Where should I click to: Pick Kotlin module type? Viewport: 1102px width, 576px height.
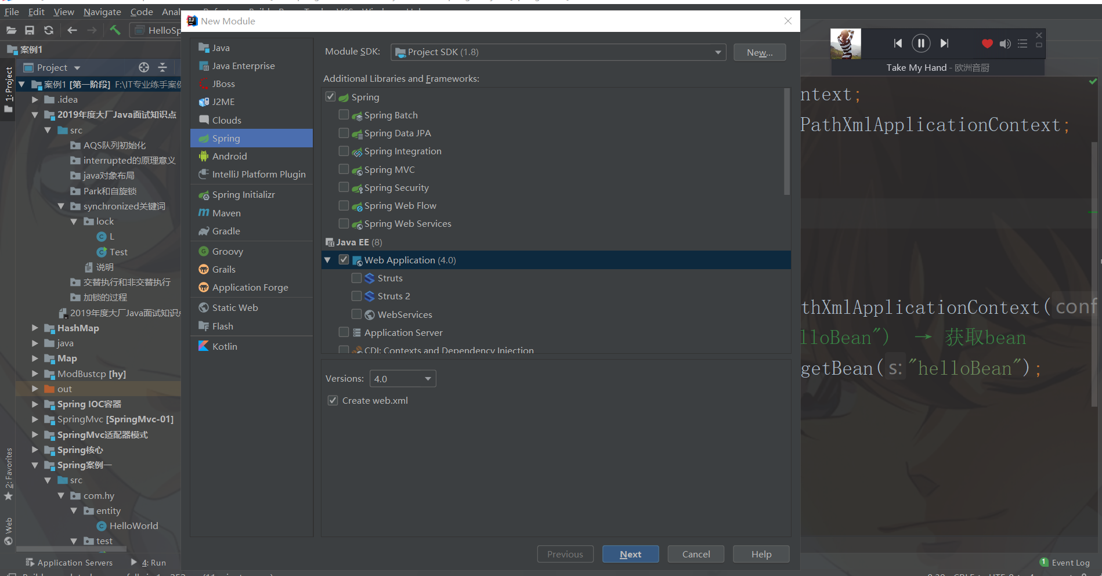225,346
